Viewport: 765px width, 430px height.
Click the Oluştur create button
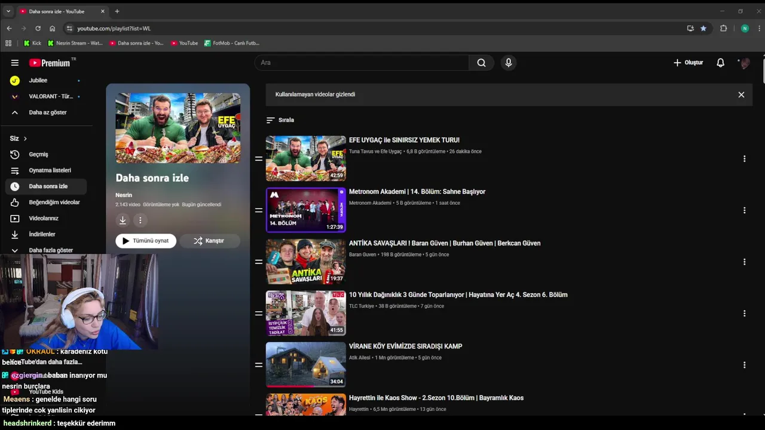pyautogui.click(x=688, y=63)
